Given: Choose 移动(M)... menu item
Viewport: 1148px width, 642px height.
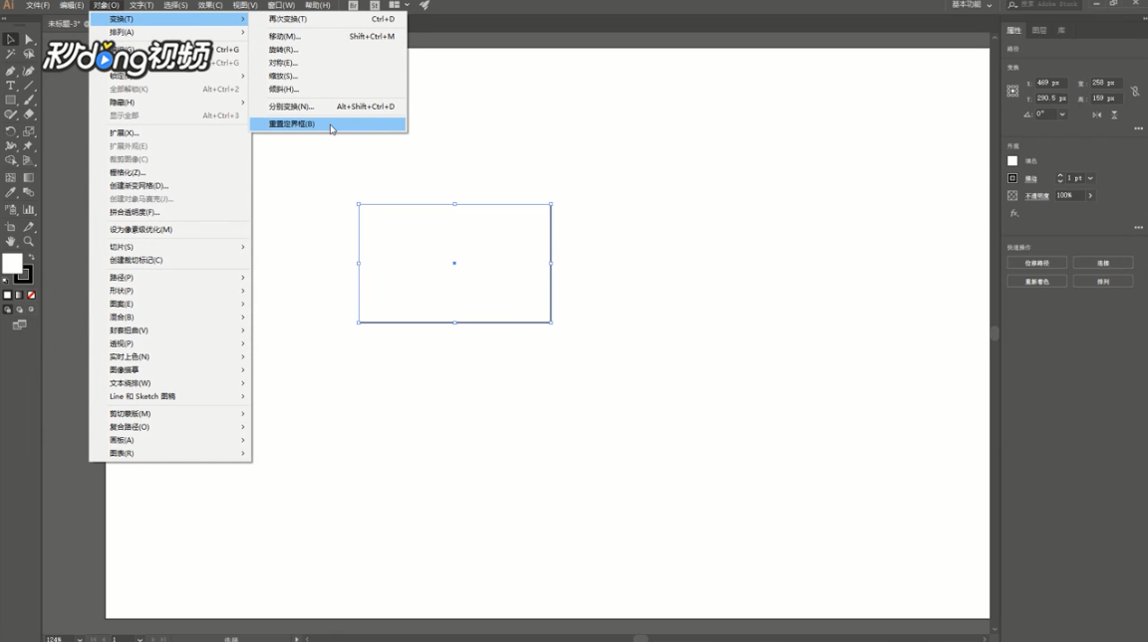Looking at the screenshot, I should [328, 37].
